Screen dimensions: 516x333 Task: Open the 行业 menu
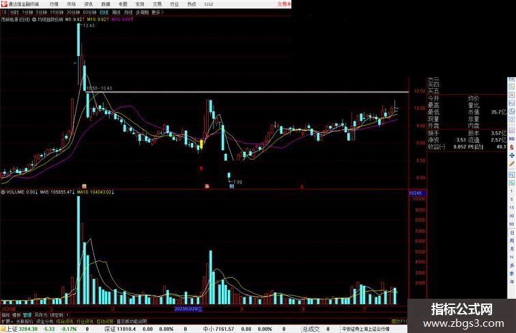point(174,4)
